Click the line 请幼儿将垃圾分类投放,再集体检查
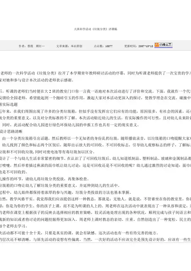 45,179
